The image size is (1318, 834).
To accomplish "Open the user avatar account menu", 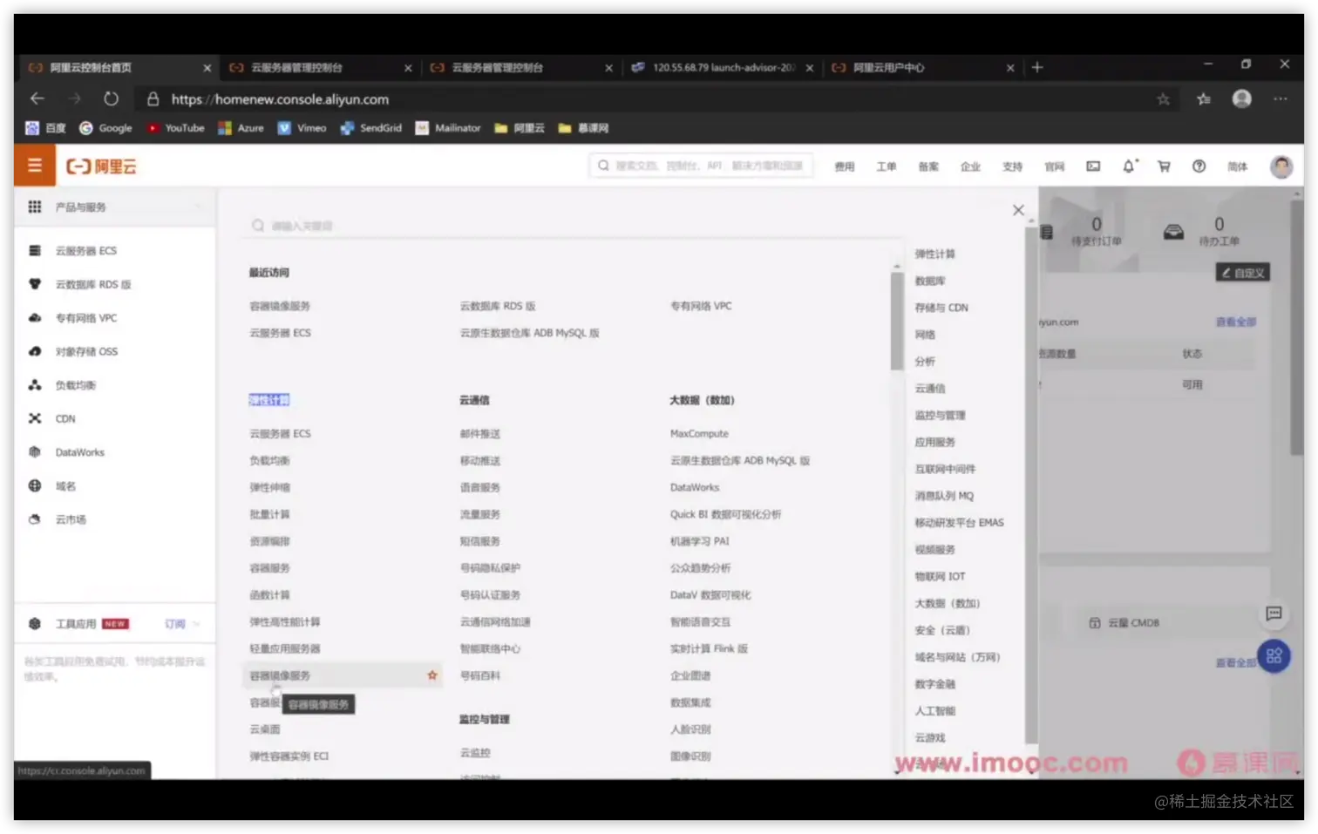I will (1281, 166).
